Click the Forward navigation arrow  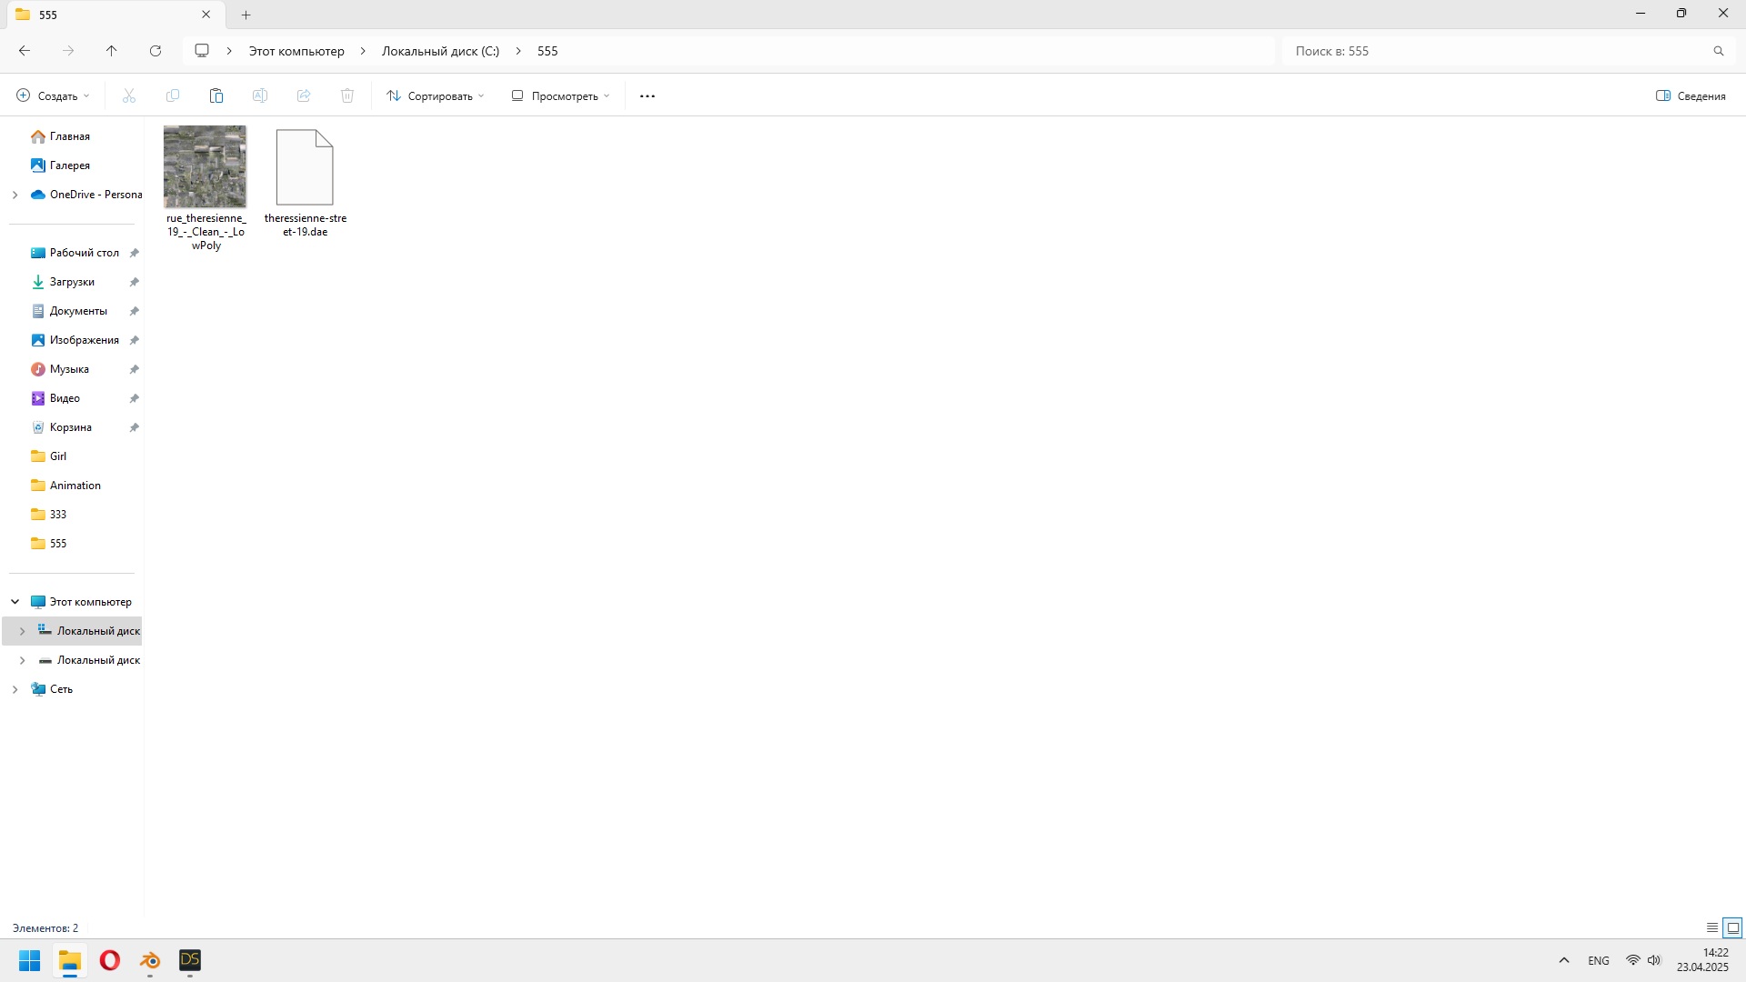pyautogui.click(x=68, y=51)
